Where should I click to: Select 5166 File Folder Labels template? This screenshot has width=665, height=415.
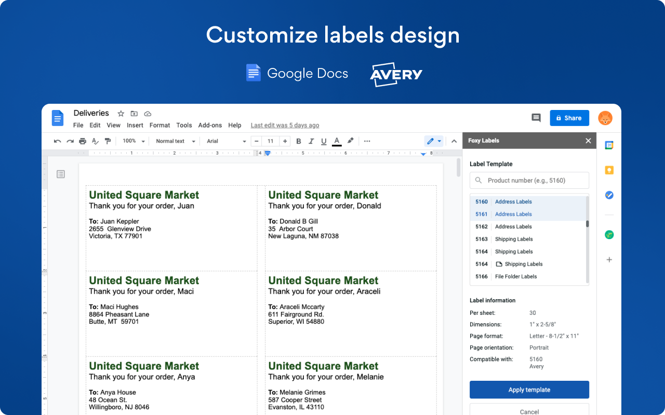point(528,276)
